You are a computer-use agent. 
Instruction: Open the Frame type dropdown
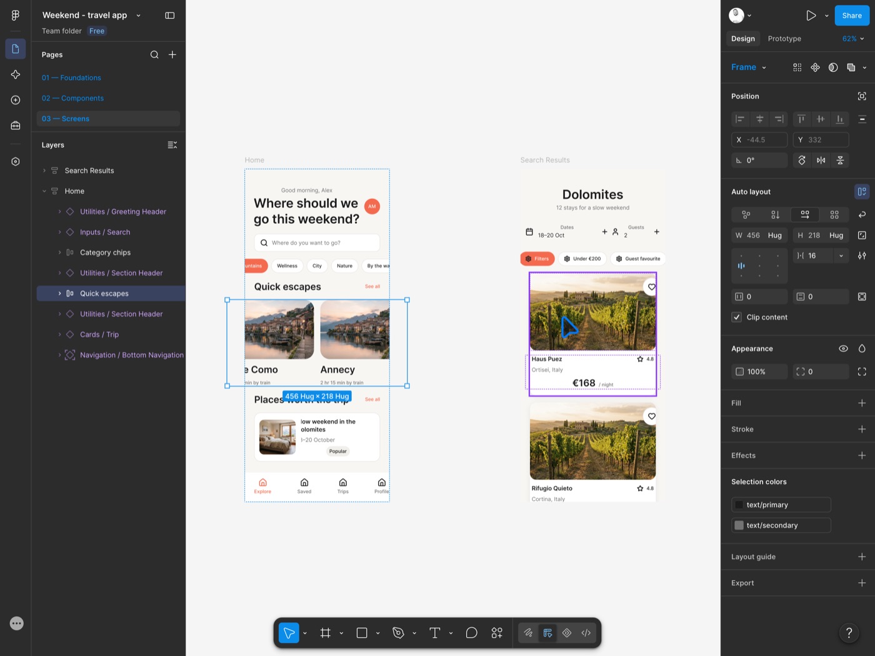(x=749, y=67)
